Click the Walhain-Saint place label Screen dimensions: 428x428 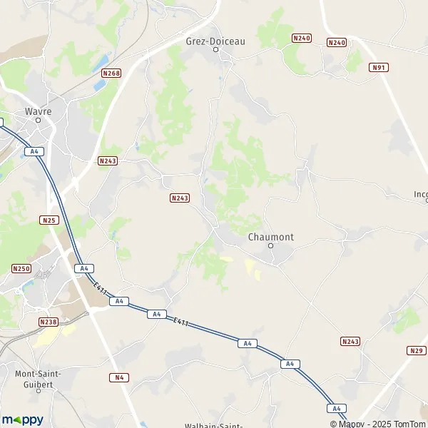click(x=214, y=425)
